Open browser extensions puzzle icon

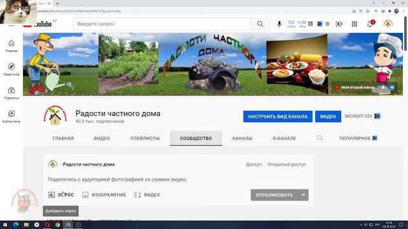click(390, 11)
